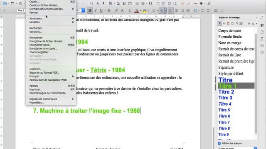This screenshot has height=149, width=266.
Task: Select Imprimer... menu entry
Action: click(51, 89)
